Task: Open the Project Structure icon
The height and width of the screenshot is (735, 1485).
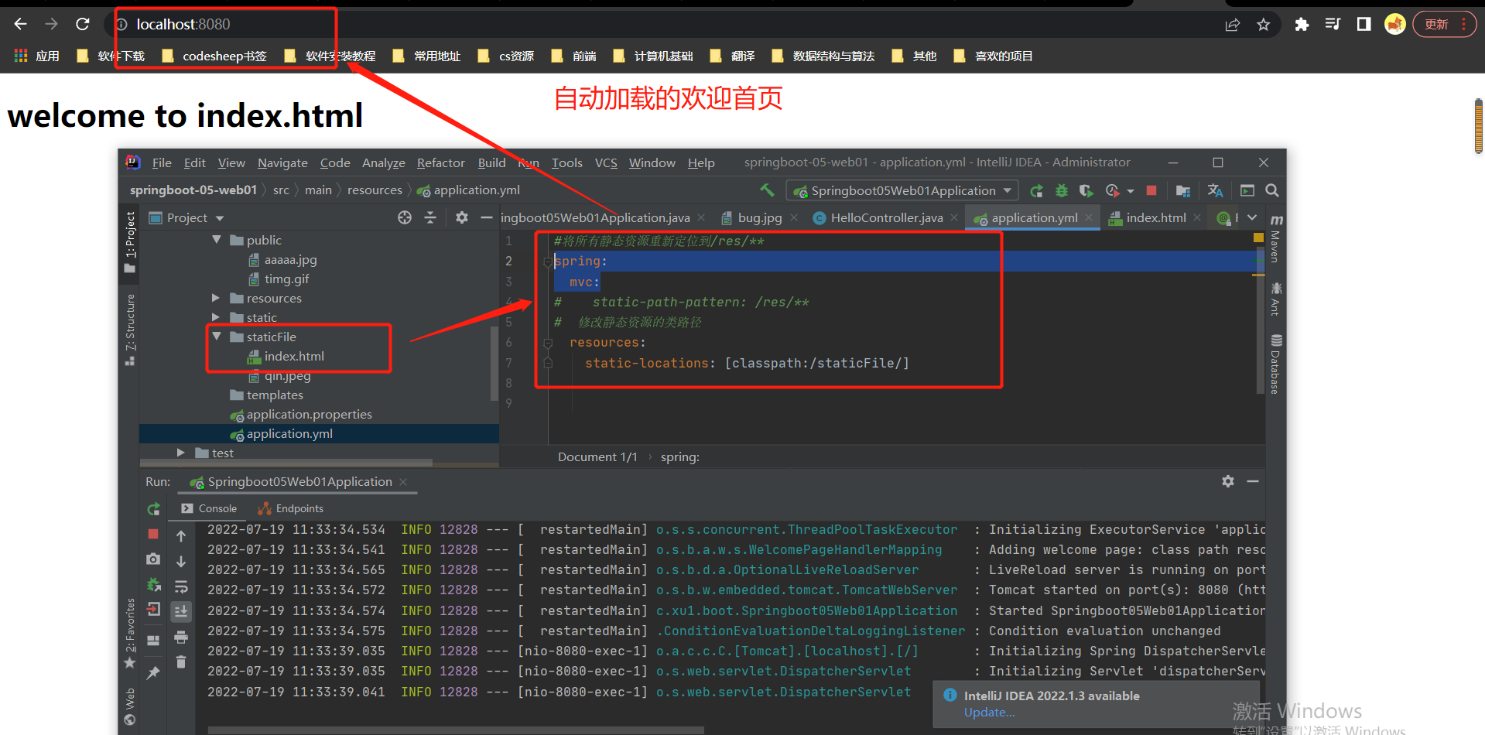Action: click(1183, 190)
